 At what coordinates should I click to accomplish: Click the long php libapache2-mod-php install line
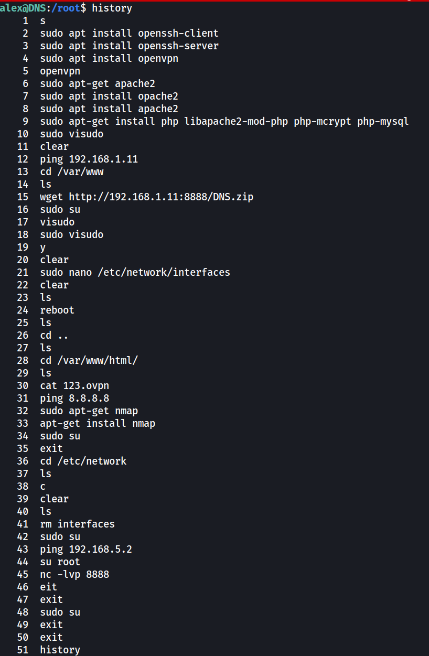click(x=224, y=121)
